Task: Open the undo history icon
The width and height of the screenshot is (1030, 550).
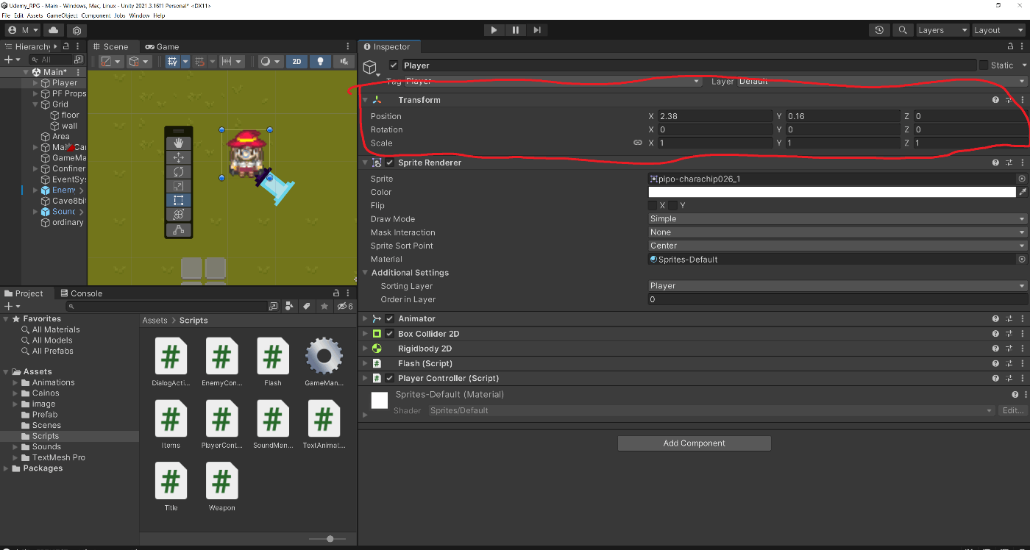Action: coord(879,30)
